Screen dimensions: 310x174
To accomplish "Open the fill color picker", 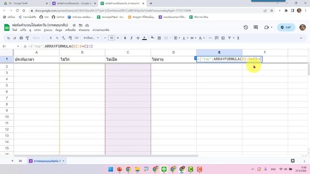I will (153, 38).
